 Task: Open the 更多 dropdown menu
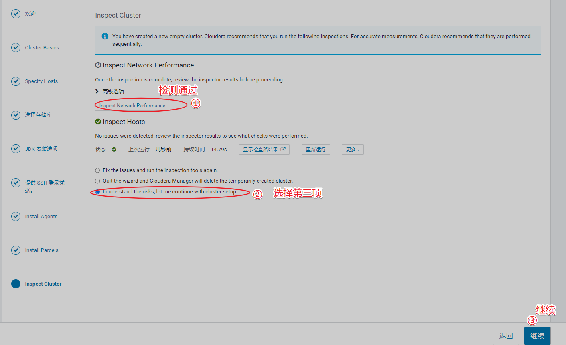coord(353,150)
